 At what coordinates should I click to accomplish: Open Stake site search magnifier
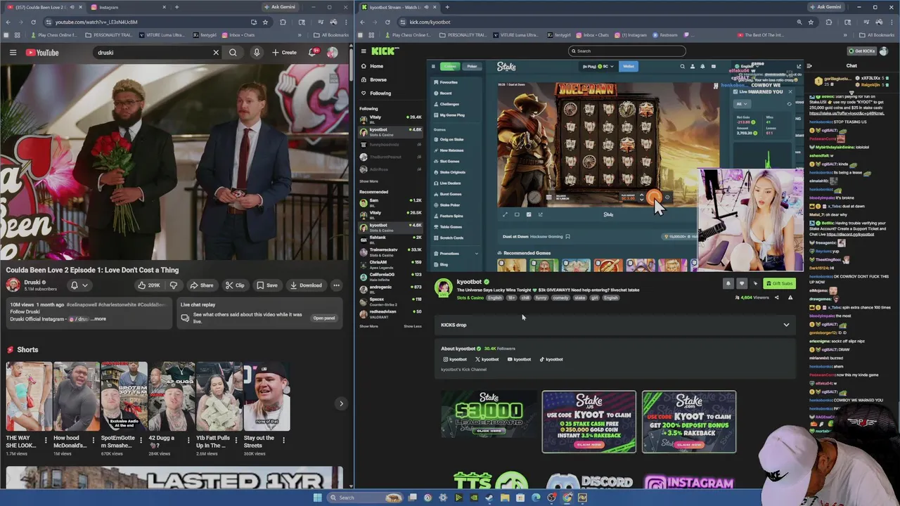pos(682,66)
